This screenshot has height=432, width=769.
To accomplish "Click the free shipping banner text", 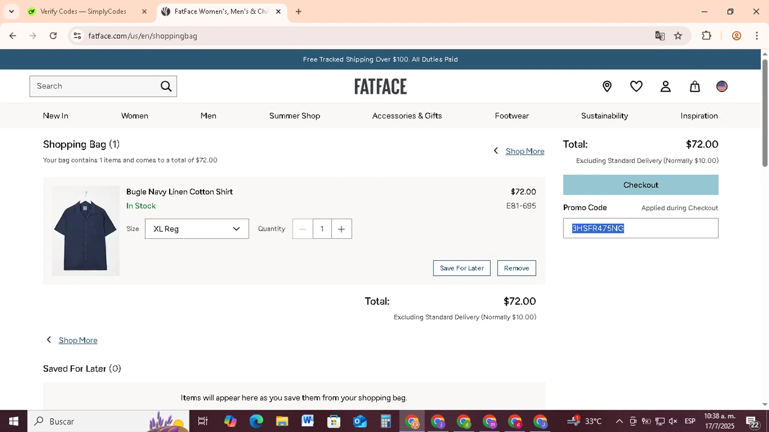I will point(380,59).
